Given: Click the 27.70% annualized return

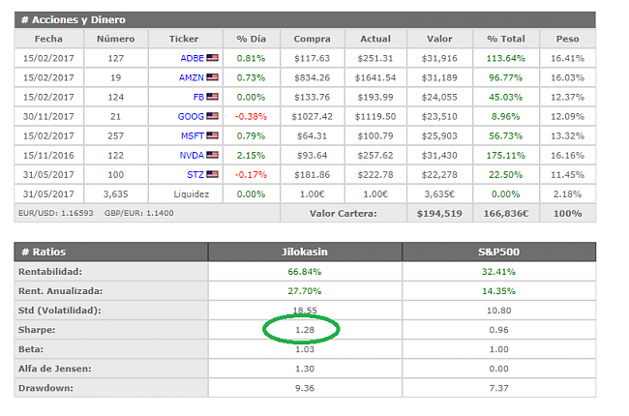Looking at the screenshot, I should [x=305, y=291].
